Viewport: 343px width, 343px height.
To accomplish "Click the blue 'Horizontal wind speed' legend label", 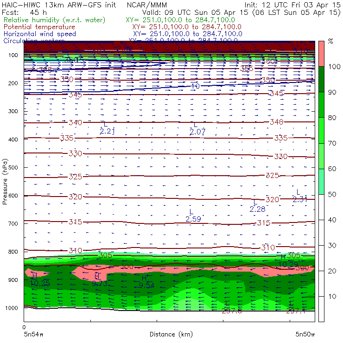I will click(x=40, y=34).
